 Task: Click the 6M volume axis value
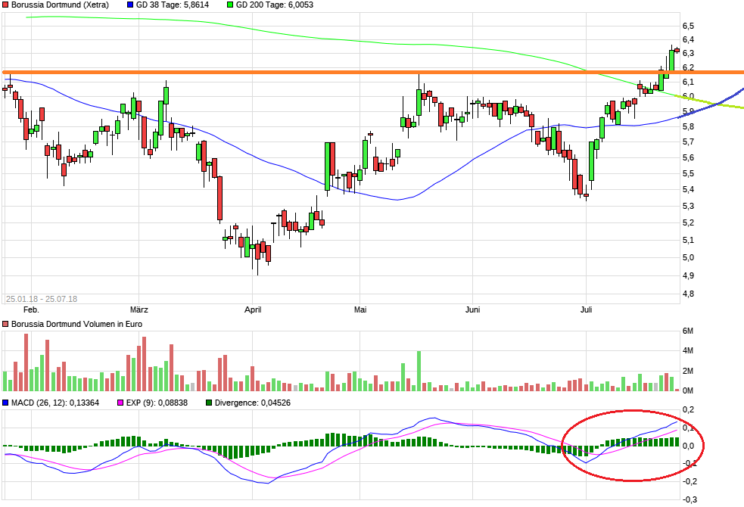point(688,331)
